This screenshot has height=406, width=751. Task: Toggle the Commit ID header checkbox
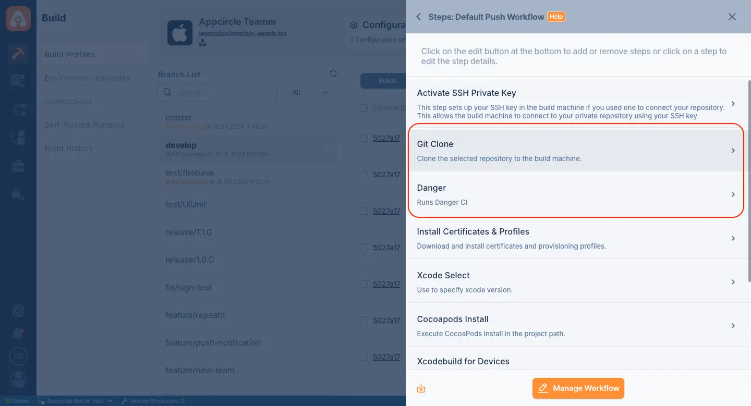coord(364,108)
